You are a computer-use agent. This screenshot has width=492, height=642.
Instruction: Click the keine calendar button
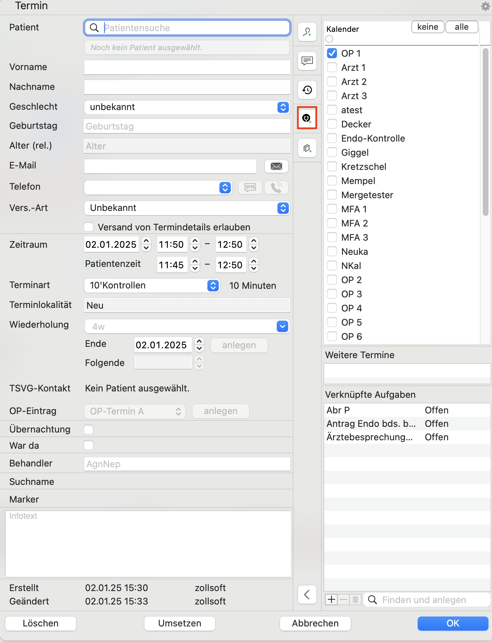tap(428, 27)
